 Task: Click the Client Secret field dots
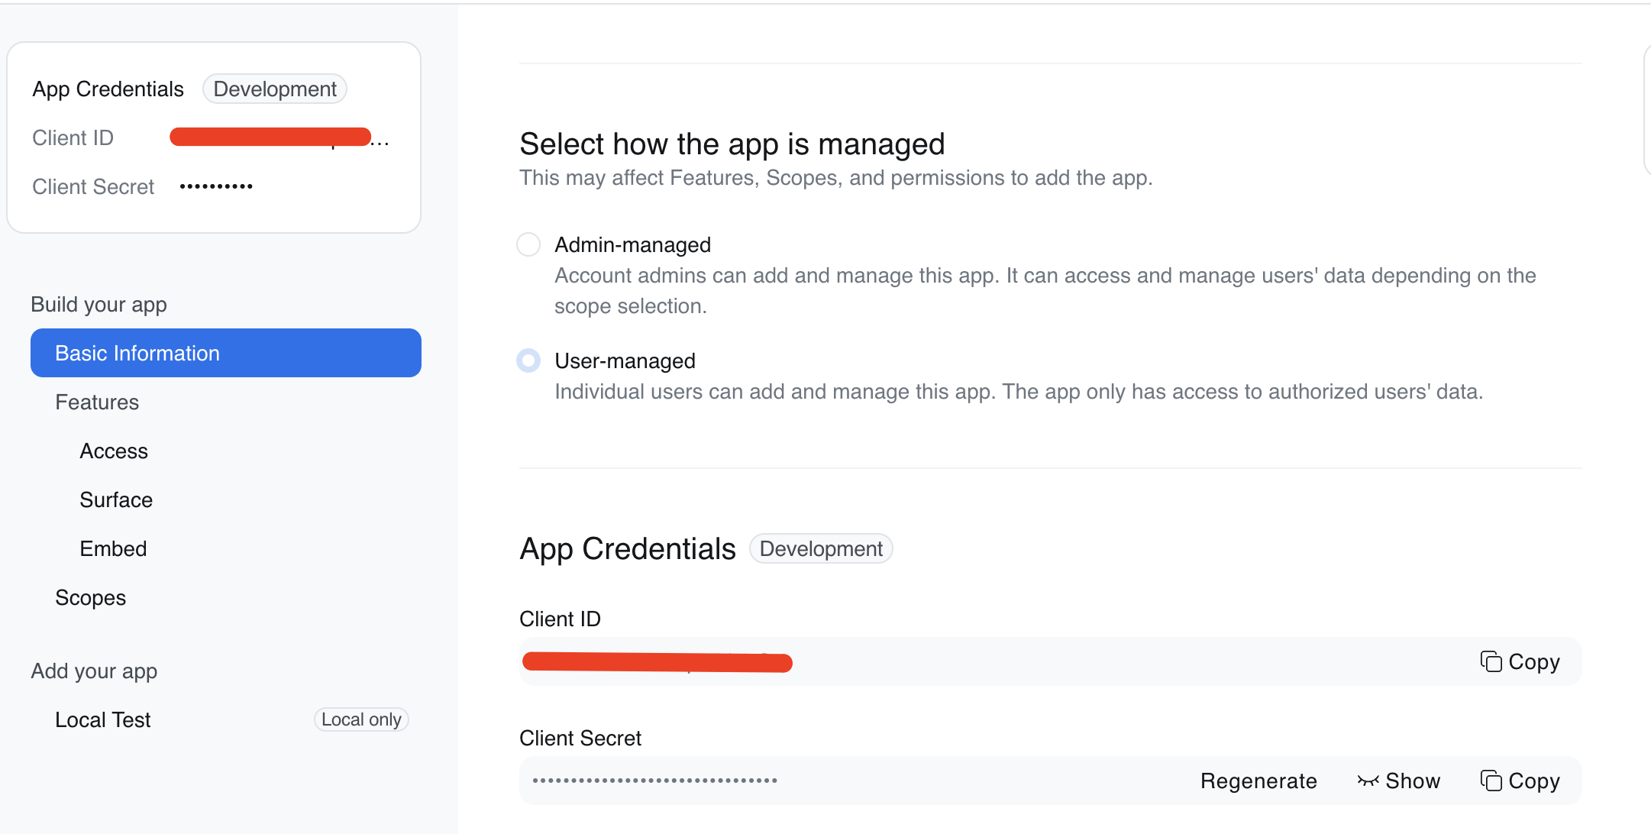654,781
